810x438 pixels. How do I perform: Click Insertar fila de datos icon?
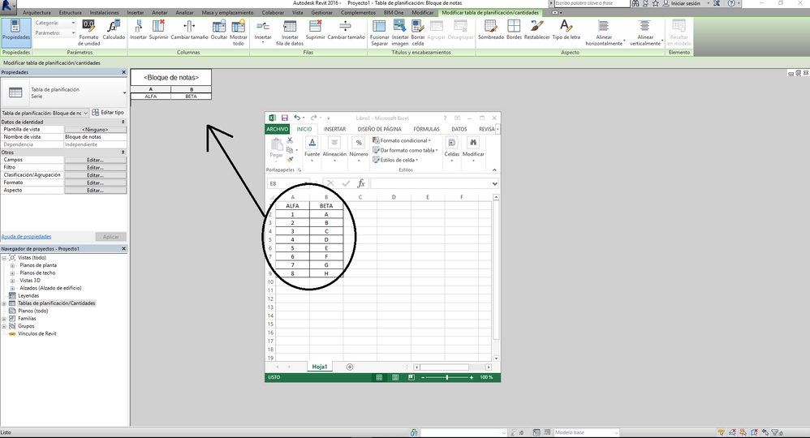(290, 26)
